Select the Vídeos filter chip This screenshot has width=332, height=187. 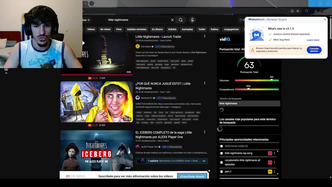(91, 29)
